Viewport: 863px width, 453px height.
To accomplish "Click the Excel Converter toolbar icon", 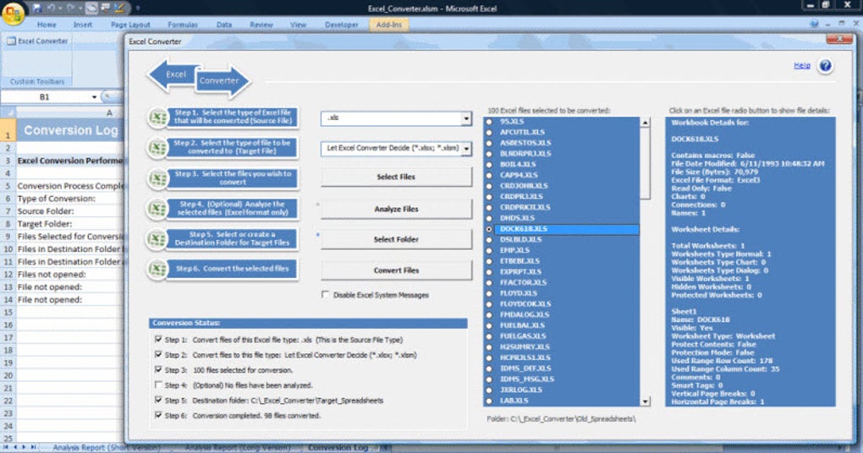I will (x=11, y=41).
